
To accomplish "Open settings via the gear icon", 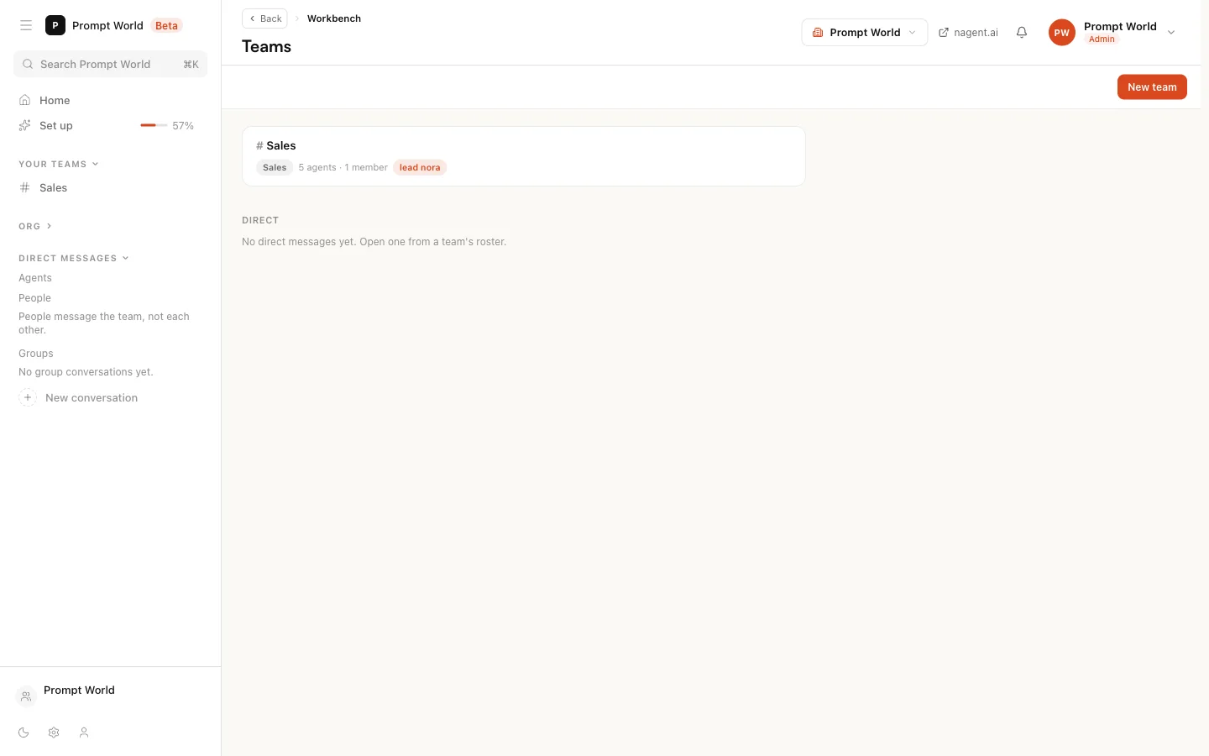I will [x=54, y=732].
